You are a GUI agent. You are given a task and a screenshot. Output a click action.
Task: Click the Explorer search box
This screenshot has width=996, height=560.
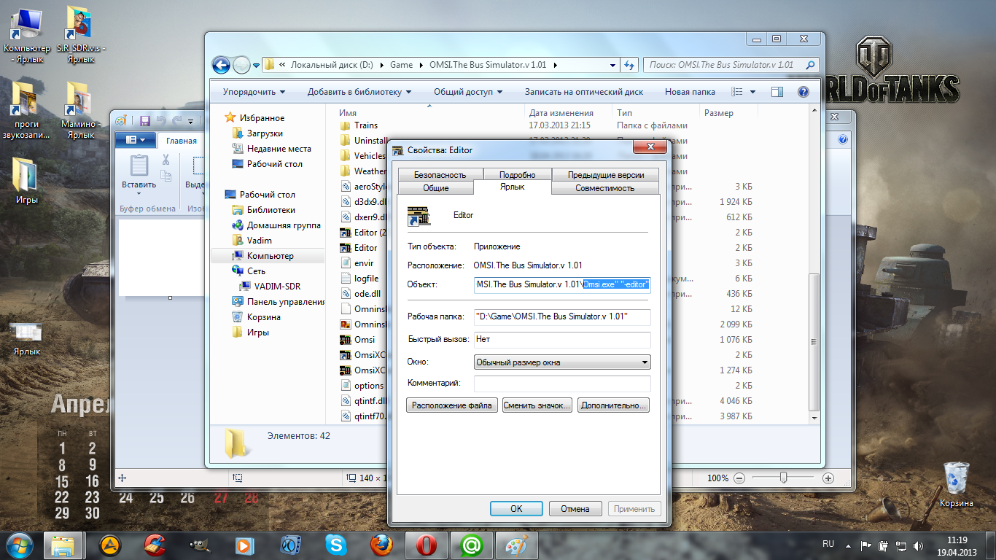(x=731, y=65)
